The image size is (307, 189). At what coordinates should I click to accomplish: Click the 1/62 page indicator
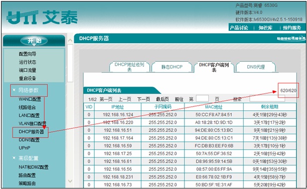(x=92, y=99)
